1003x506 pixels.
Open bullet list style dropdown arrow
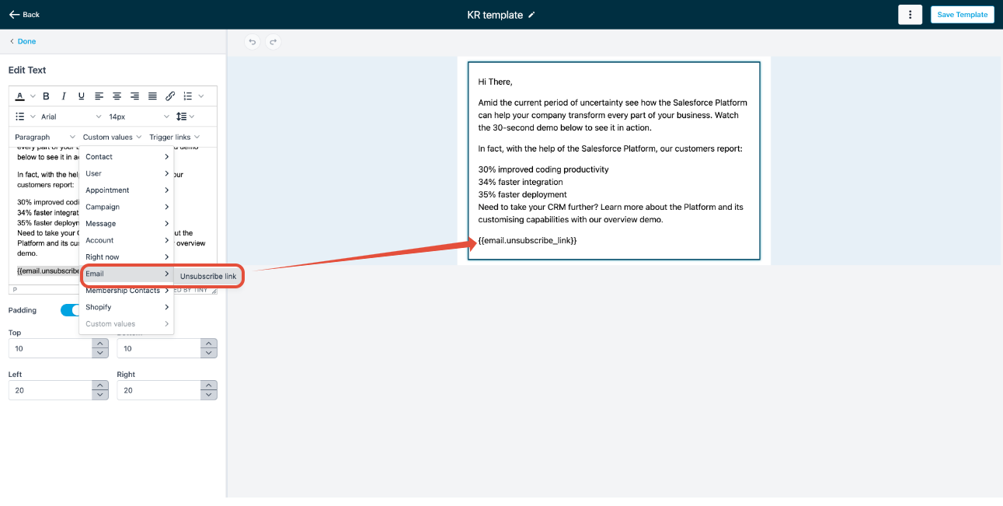tap(33, 117)
